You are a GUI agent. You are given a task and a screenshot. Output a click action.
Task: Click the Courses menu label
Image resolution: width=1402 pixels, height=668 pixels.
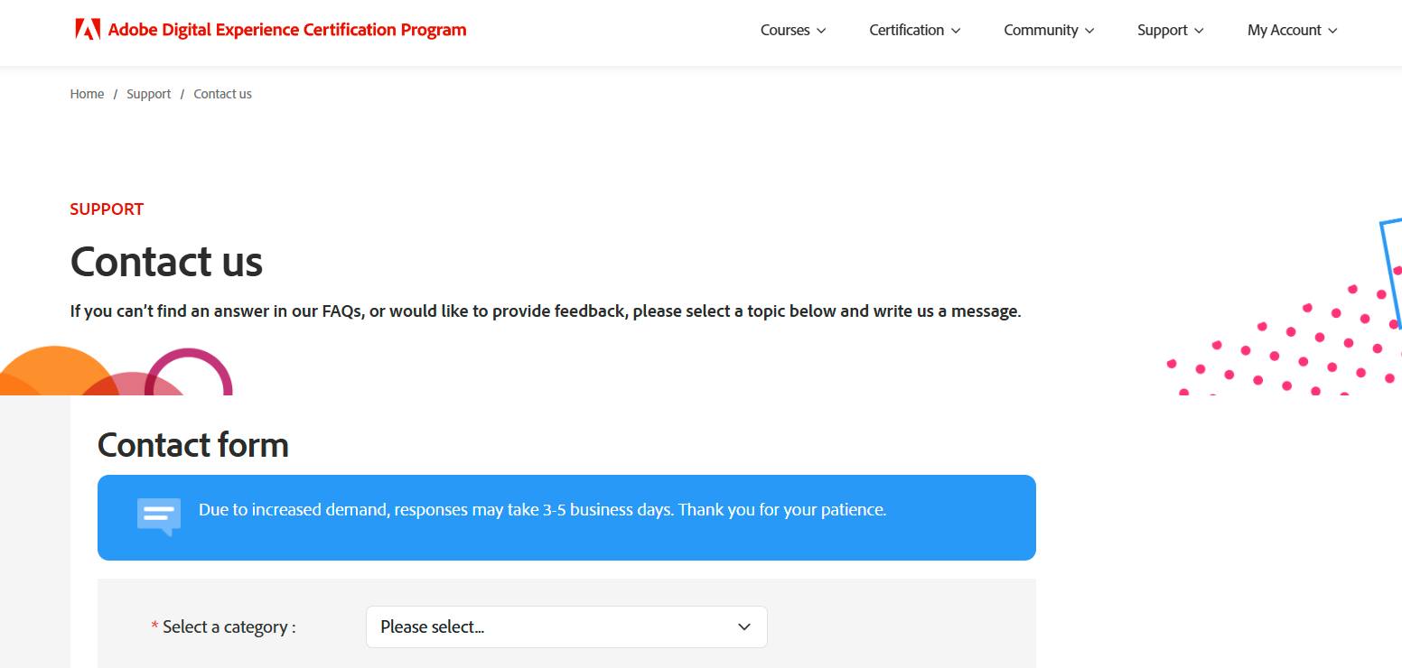[x=784, y=30]
